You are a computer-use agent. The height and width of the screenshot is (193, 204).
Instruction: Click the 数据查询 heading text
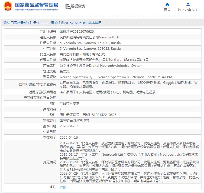pyautogui.click(x=78, y=6)
